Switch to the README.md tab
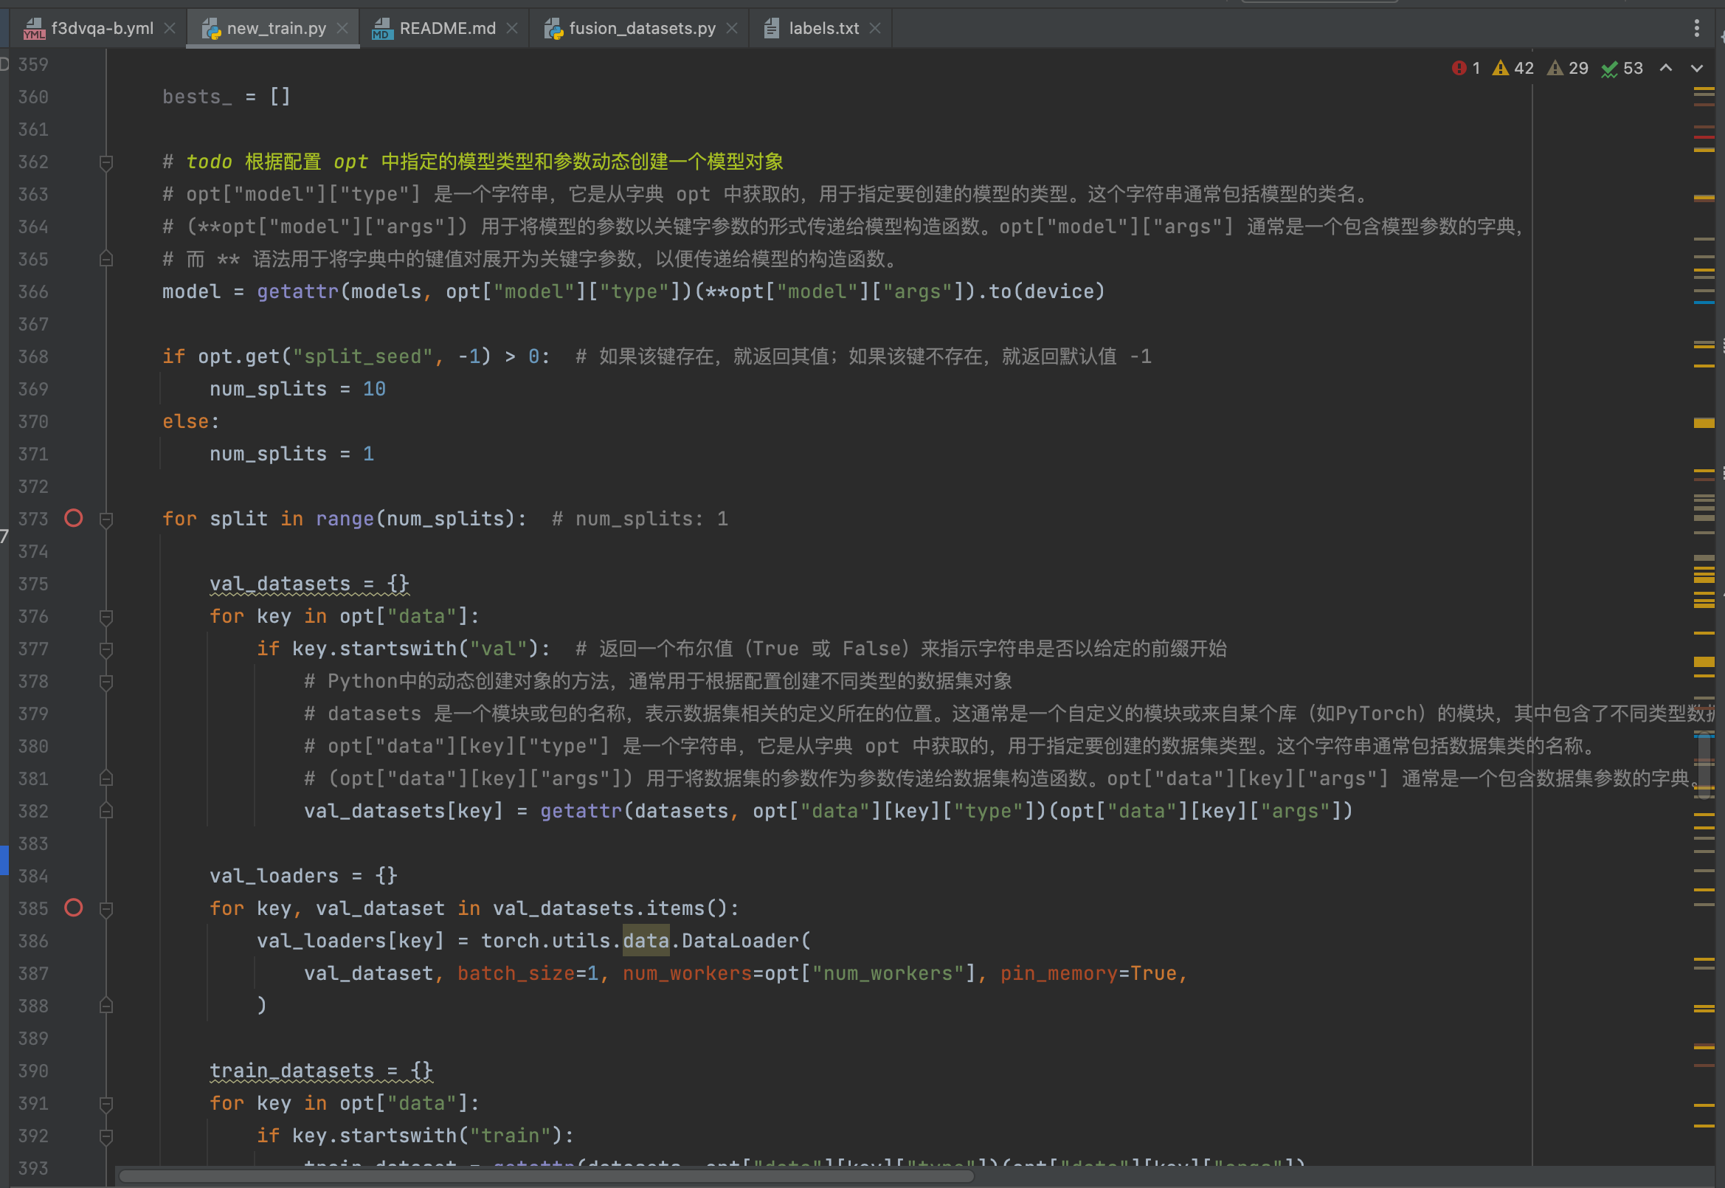This screenshot has width=1725, height=1188. point(446,28)
